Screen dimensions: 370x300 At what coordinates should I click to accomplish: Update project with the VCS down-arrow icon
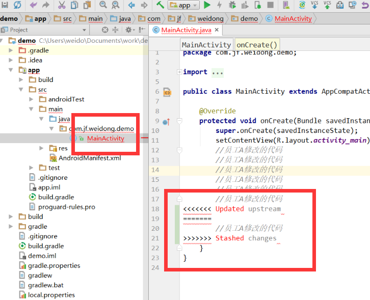click(x=314, y=5)
